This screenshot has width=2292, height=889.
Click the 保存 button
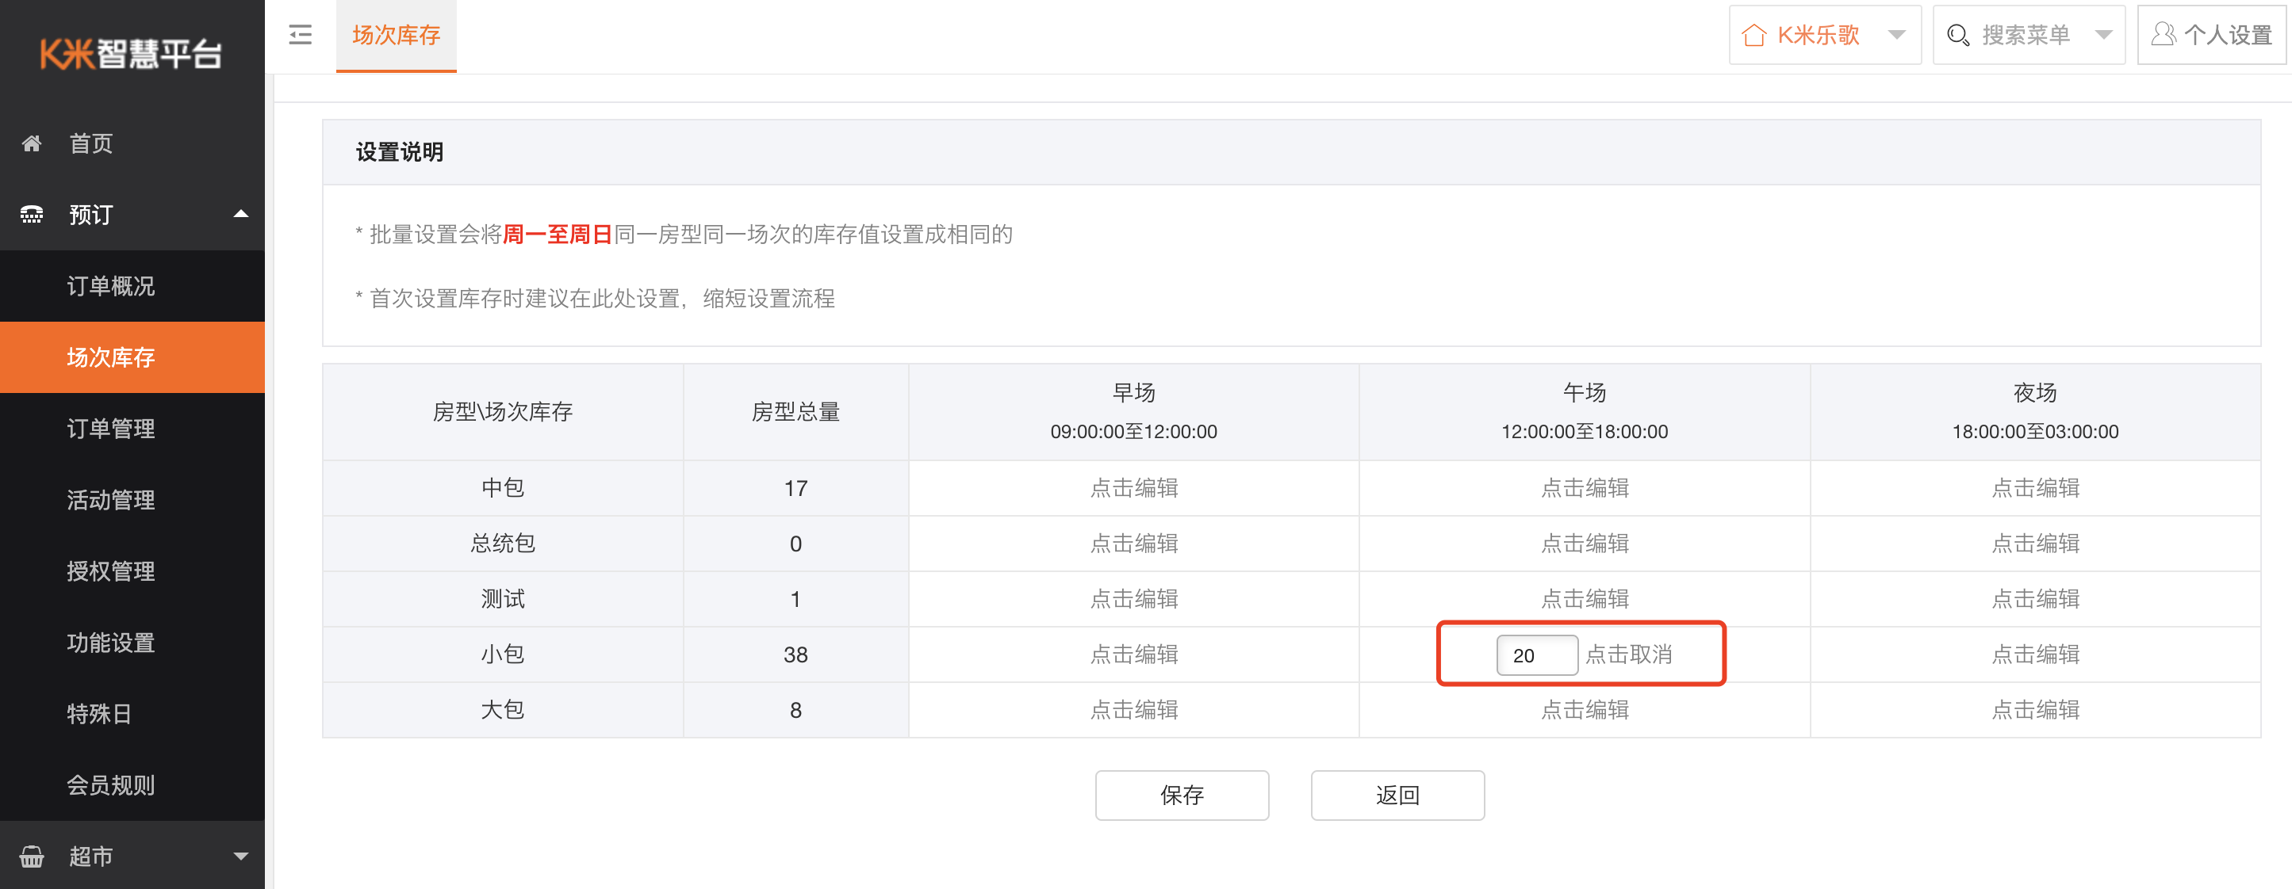(1182, 795)
